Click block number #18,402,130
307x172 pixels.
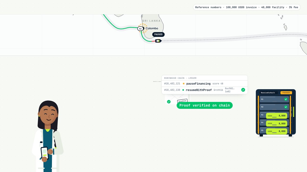pyautogui.click(x=172, y=90)
